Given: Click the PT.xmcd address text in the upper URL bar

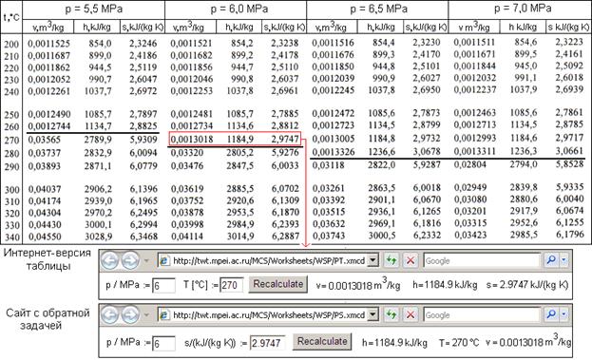Looking at the screenshot, I should [269, 260].
